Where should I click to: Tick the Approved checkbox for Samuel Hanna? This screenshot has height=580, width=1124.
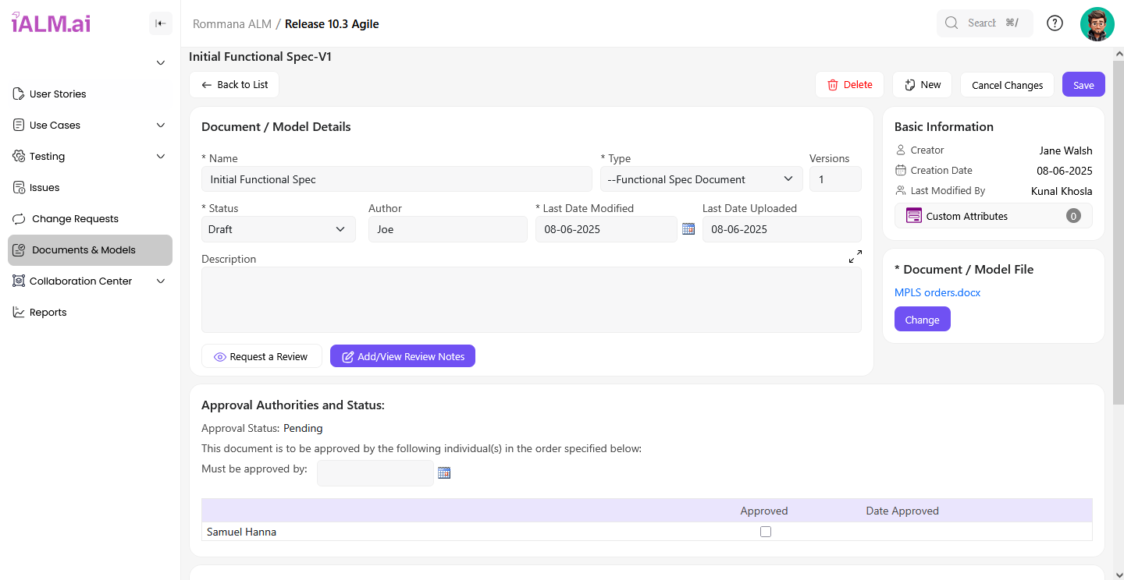tap(765, 532)
